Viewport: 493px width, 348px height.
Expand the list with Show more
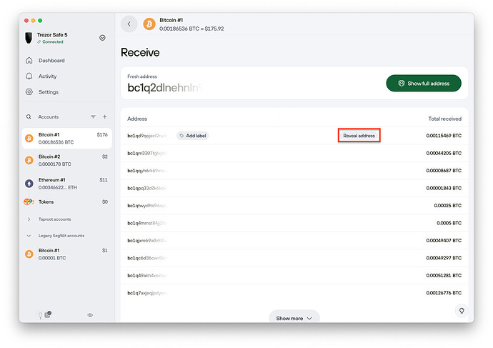(x=294, y=317)
